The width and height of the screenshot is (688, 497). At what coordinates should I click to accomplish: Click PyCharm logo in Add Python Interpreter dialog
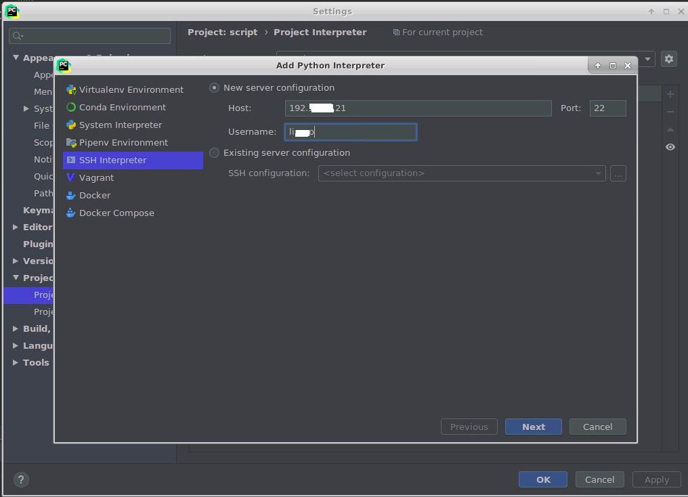pos(64,66)
